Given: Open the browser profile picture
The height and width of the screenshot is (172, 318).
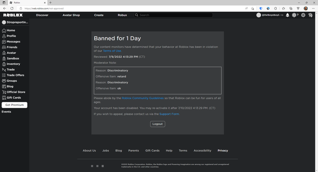Looking at the screenshot, I should click(306, 8).
